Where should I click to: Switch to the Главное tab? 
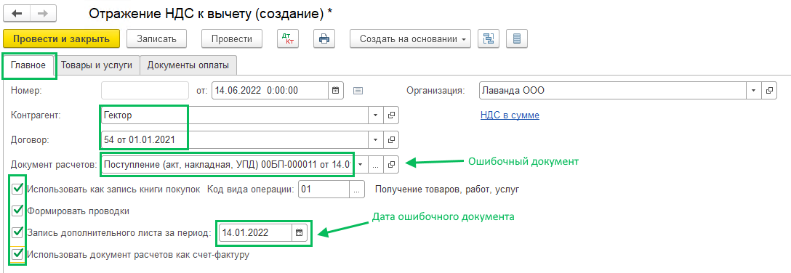28,65
